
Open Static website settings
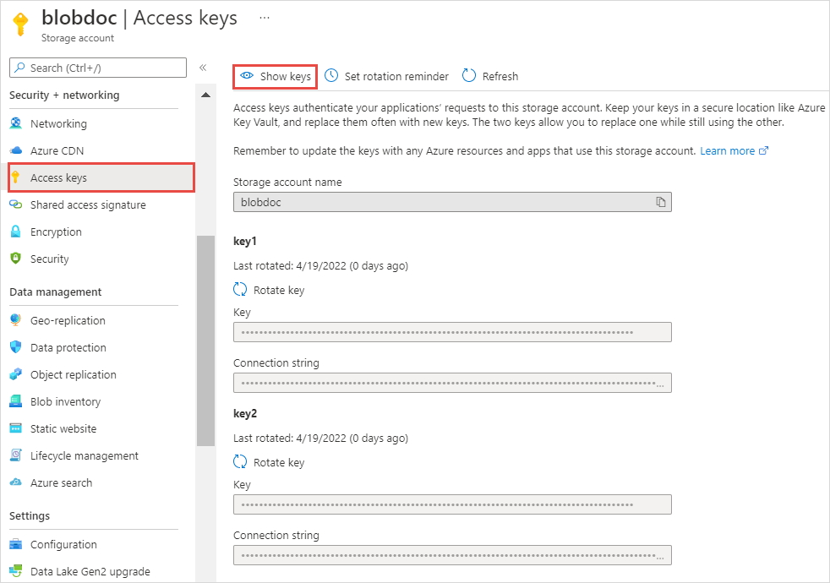(x=63, y=428)
